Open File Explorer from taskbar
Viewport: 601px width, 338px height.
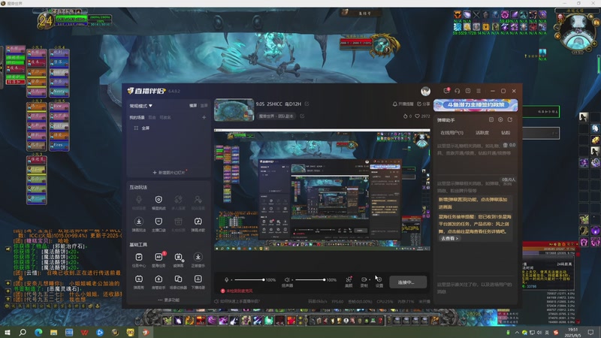(53, 332)
